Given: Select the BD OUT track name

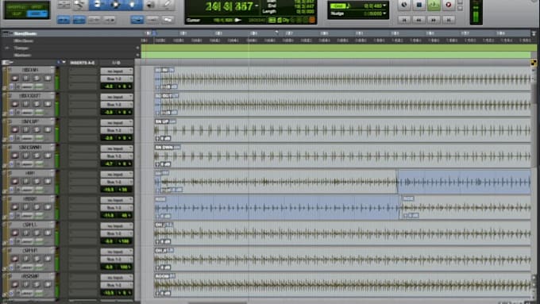Looking at the screenshot, I should 30,96.
